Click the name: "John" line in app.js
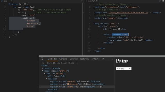The image size is (165, 92). [x=29, y=15]
